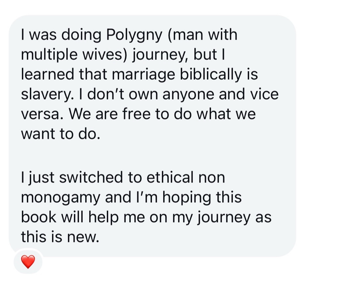The height and width of the screenshot is (281, 341).
Task: Click the word "learned" in third line
Action: pos(47,75)
